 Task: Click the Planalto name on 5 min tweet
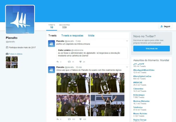tap(60, 41)
